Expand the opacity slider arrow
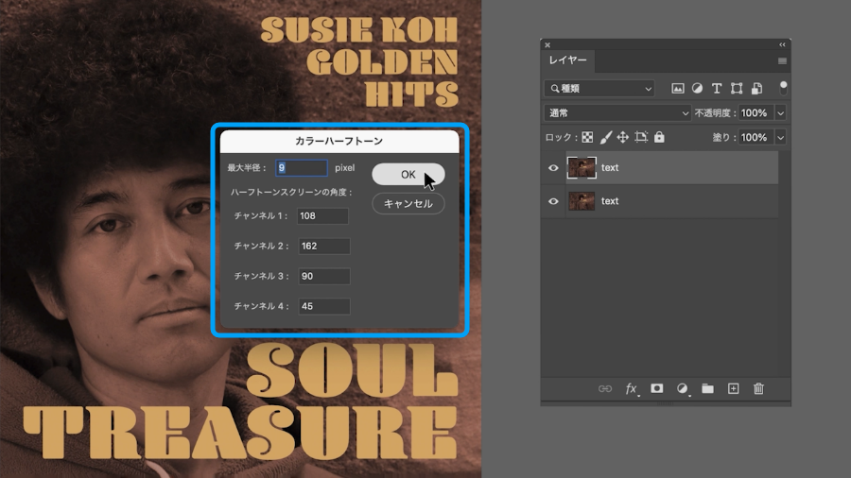 (x=780, y=112)
